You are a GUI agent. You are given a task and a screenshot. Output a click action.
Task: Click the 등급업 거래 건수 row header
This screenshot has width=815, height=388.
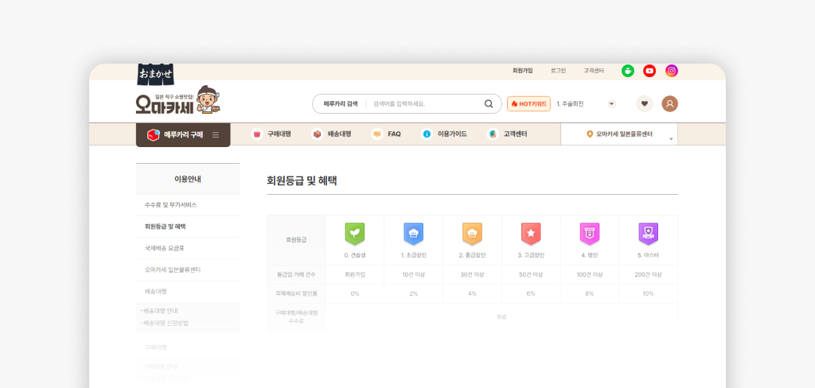tap(296, 274)
